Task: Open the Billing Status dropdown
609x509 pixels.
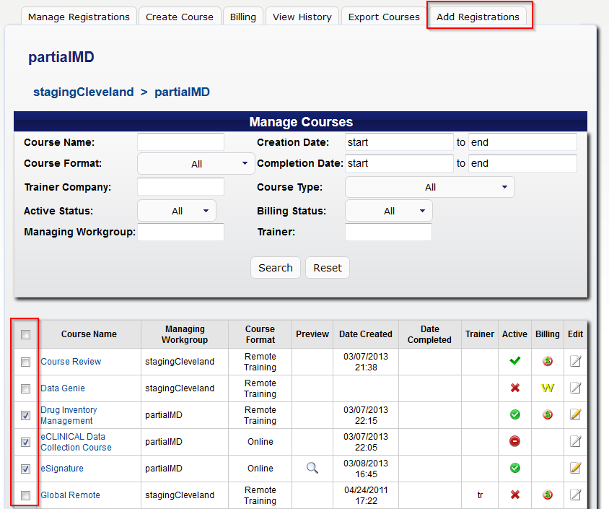Action: [x=388, y=210]
